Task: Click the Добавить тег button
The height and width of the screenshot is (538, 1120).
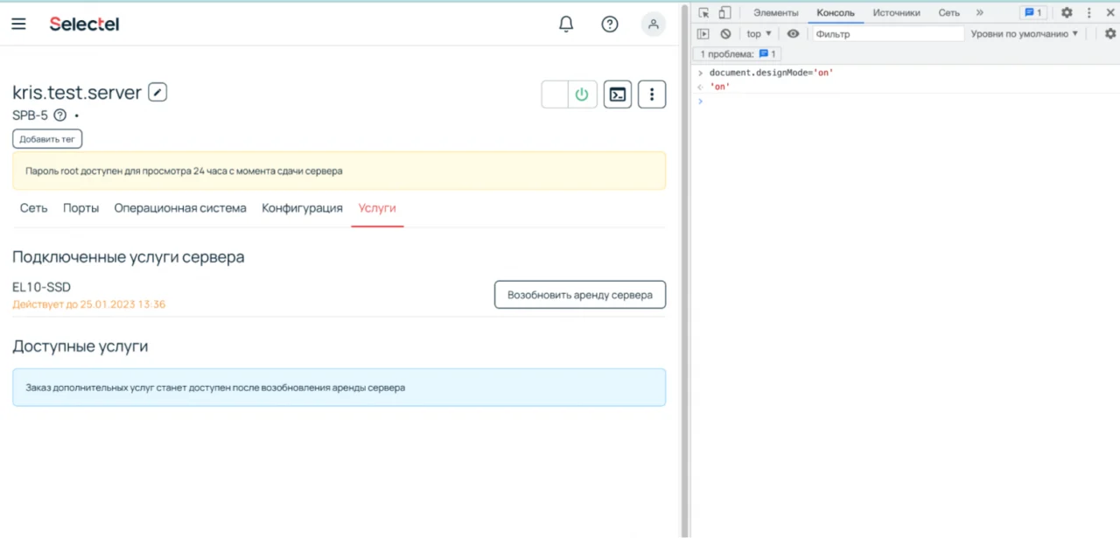Action: pyautogui.click(x=47, y=139)
